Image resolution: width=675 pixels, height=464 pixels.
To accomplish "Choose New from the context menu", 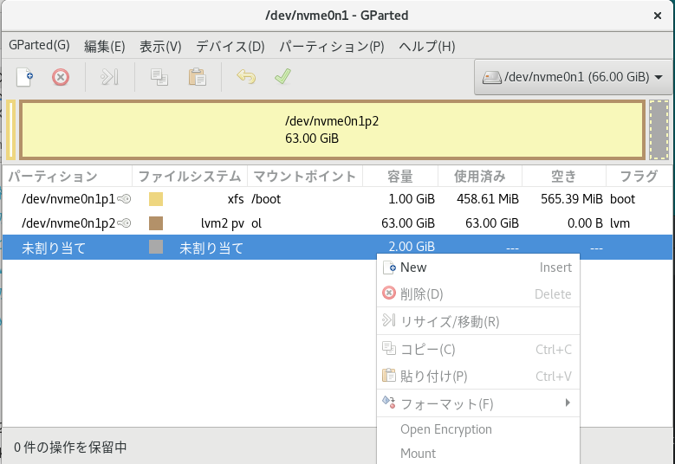I will tap(413, 267).
